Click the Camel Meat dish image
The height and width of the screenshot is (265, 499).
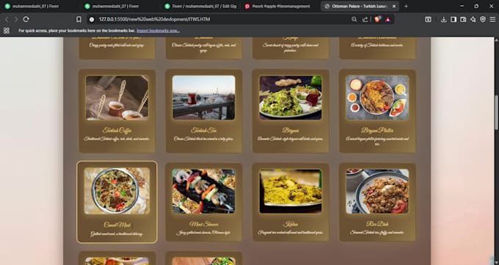pyautogui.click(x=117, y=191)
